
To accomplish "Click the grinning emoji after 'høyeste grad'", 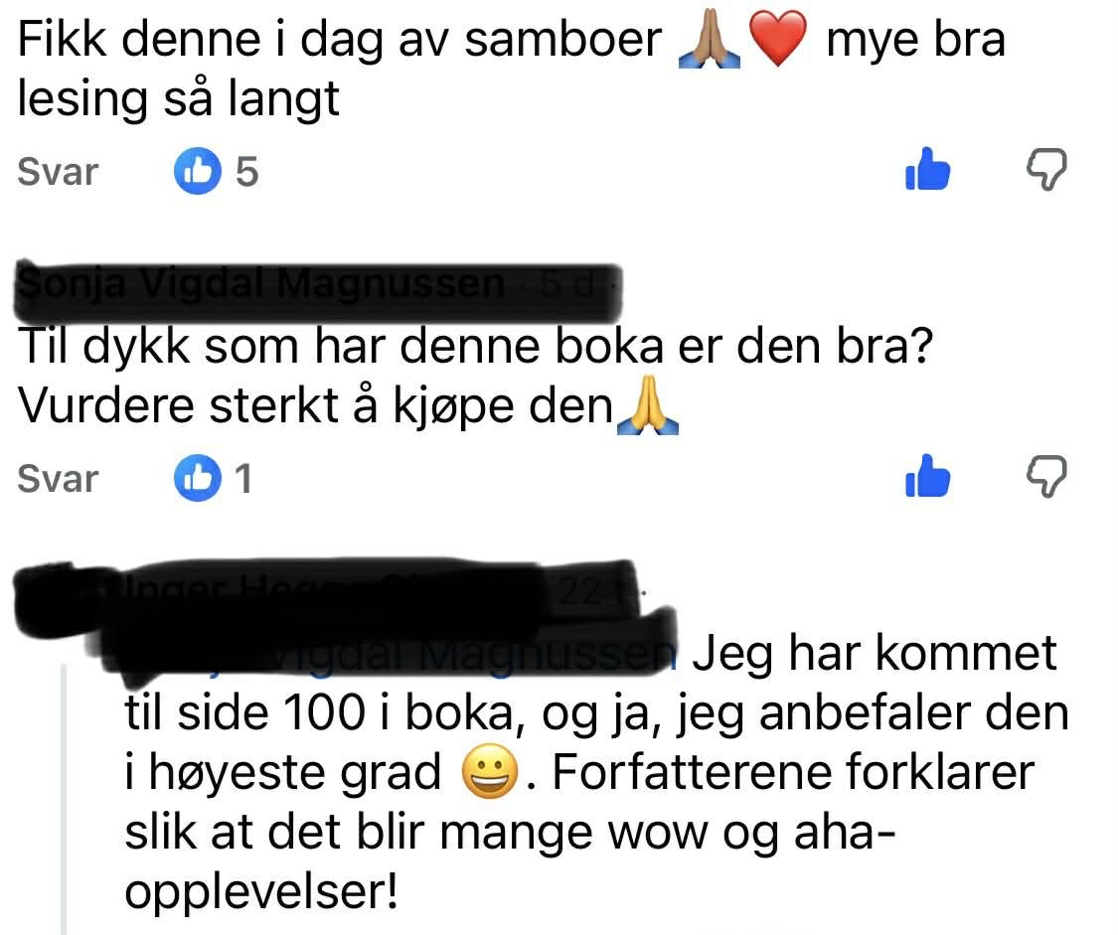I will tap(490, 772).
